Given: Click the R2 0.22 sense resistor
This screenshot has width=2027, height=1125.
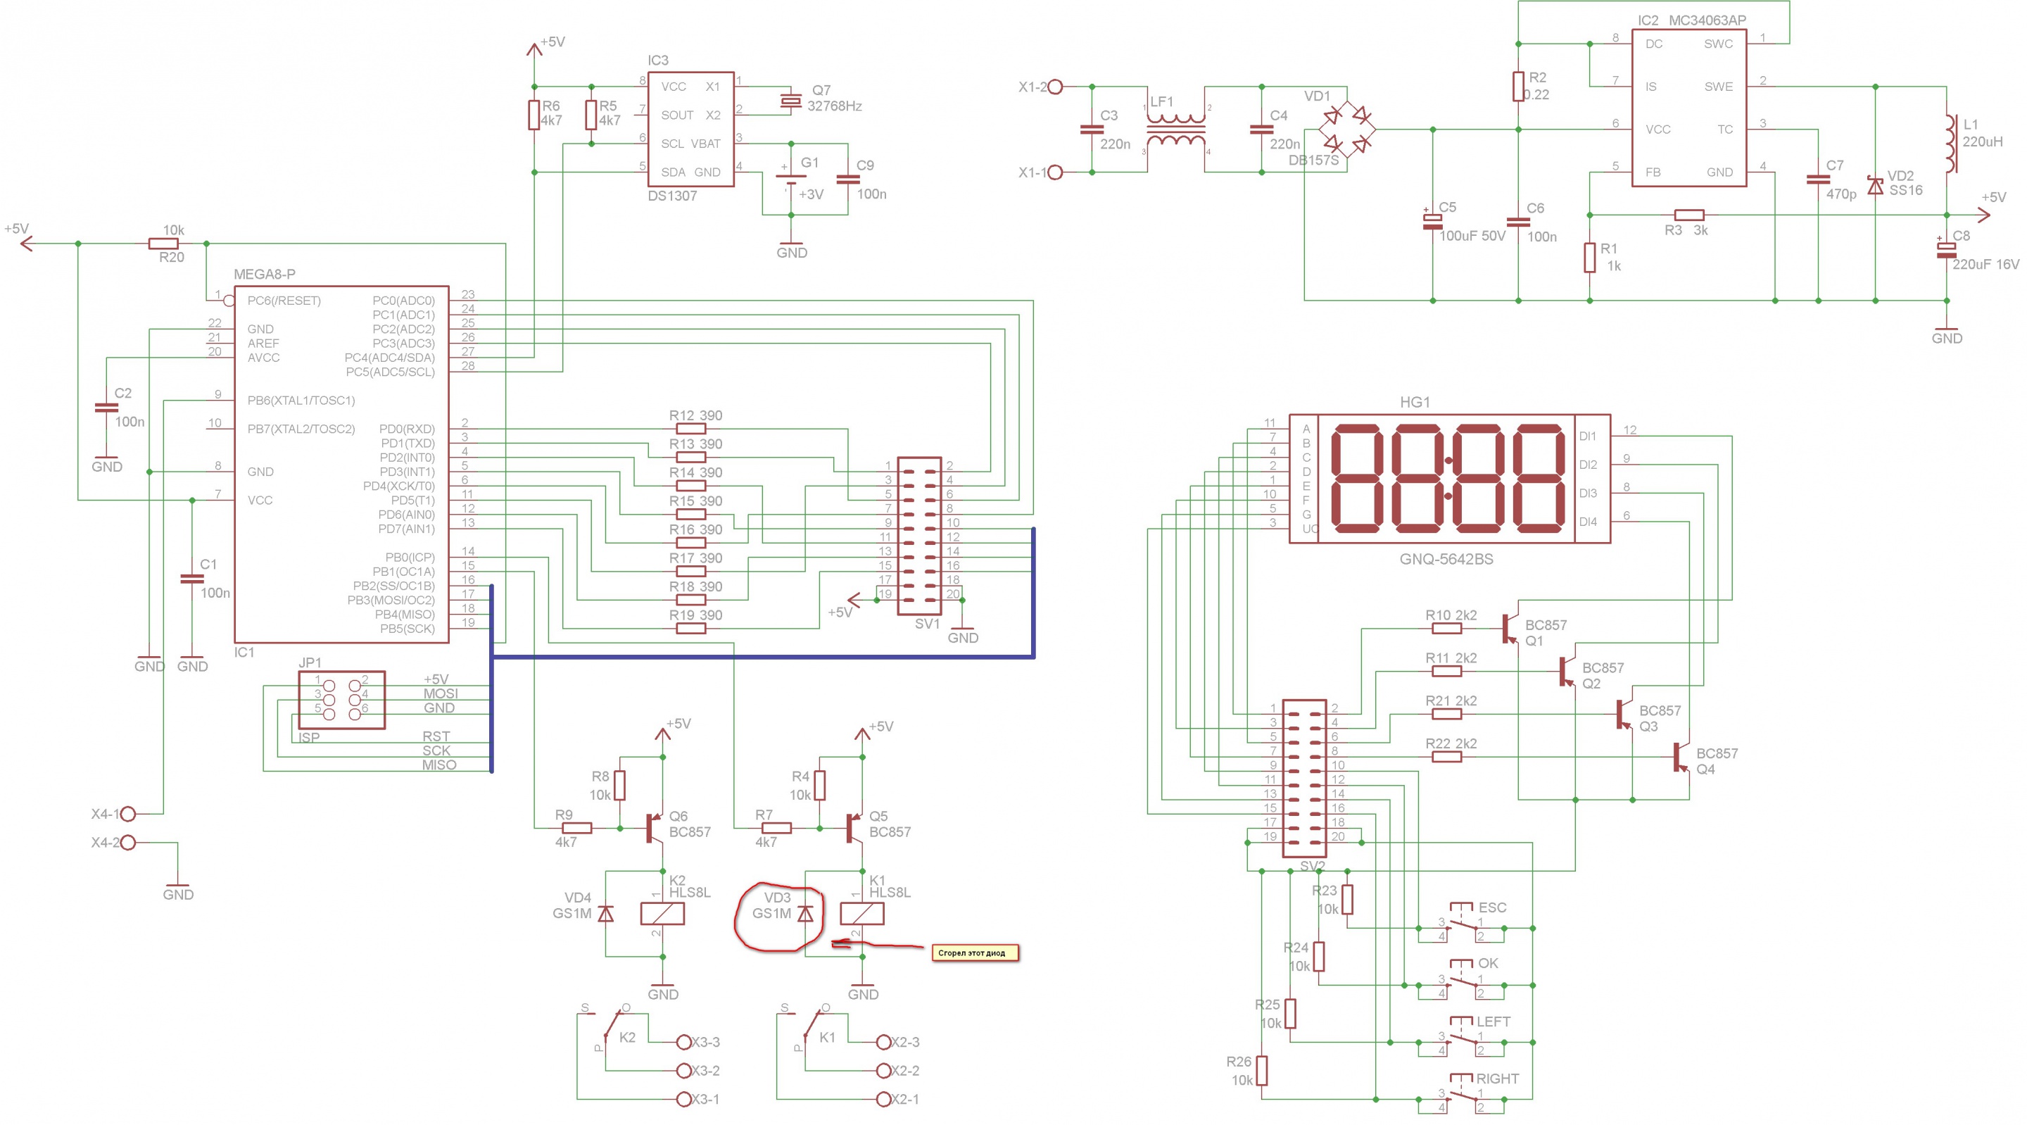Looking at the screenshot, I should pos(1519,87).
